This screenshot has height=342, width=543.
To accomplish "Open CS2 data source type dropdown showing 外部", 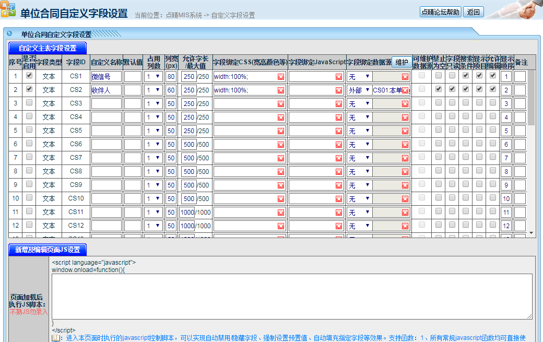I will [360, 90].
